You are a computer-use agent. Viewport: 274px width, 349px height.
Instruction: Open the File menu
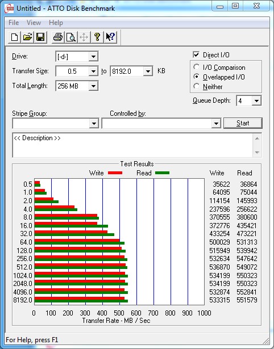14,23
